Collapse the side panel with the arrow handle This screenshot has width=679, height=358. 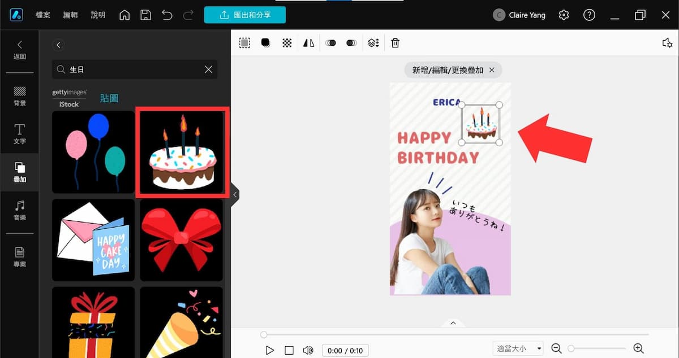click(x=235, y=195)
